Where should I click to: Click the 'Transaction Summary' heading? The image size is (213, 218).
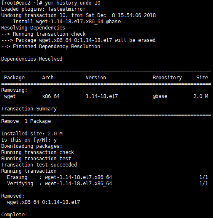(29, 109)
